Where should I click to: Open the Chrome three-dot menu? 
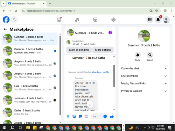tap(171, 11)
